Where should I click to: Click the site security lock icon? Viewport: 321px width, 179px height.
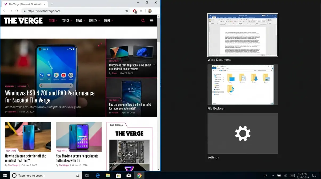tap(25, 11)
